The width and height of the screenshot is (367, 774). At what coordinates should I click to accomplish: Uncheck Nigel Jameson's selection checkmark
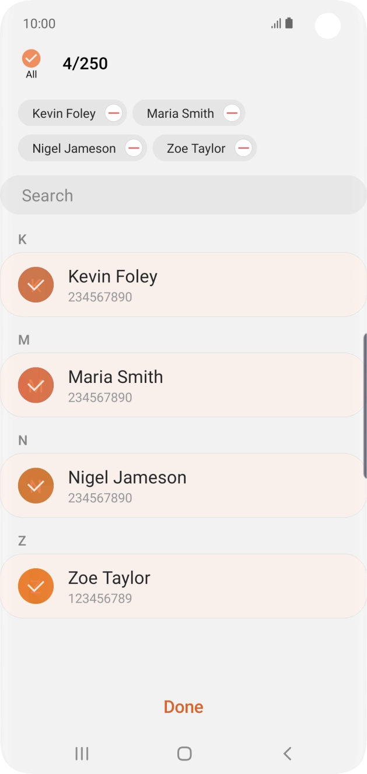pos(36,485)
